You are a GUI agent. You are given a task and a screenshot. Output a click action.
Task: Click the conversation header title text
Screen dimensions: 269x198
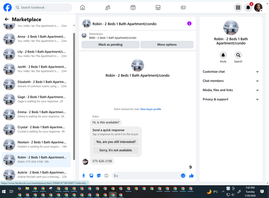(x=124, y=24)
